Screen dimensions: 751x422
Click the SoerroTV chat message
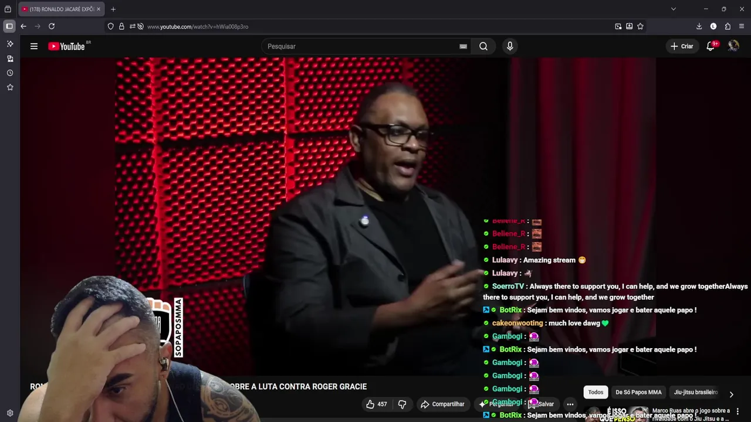615,292
